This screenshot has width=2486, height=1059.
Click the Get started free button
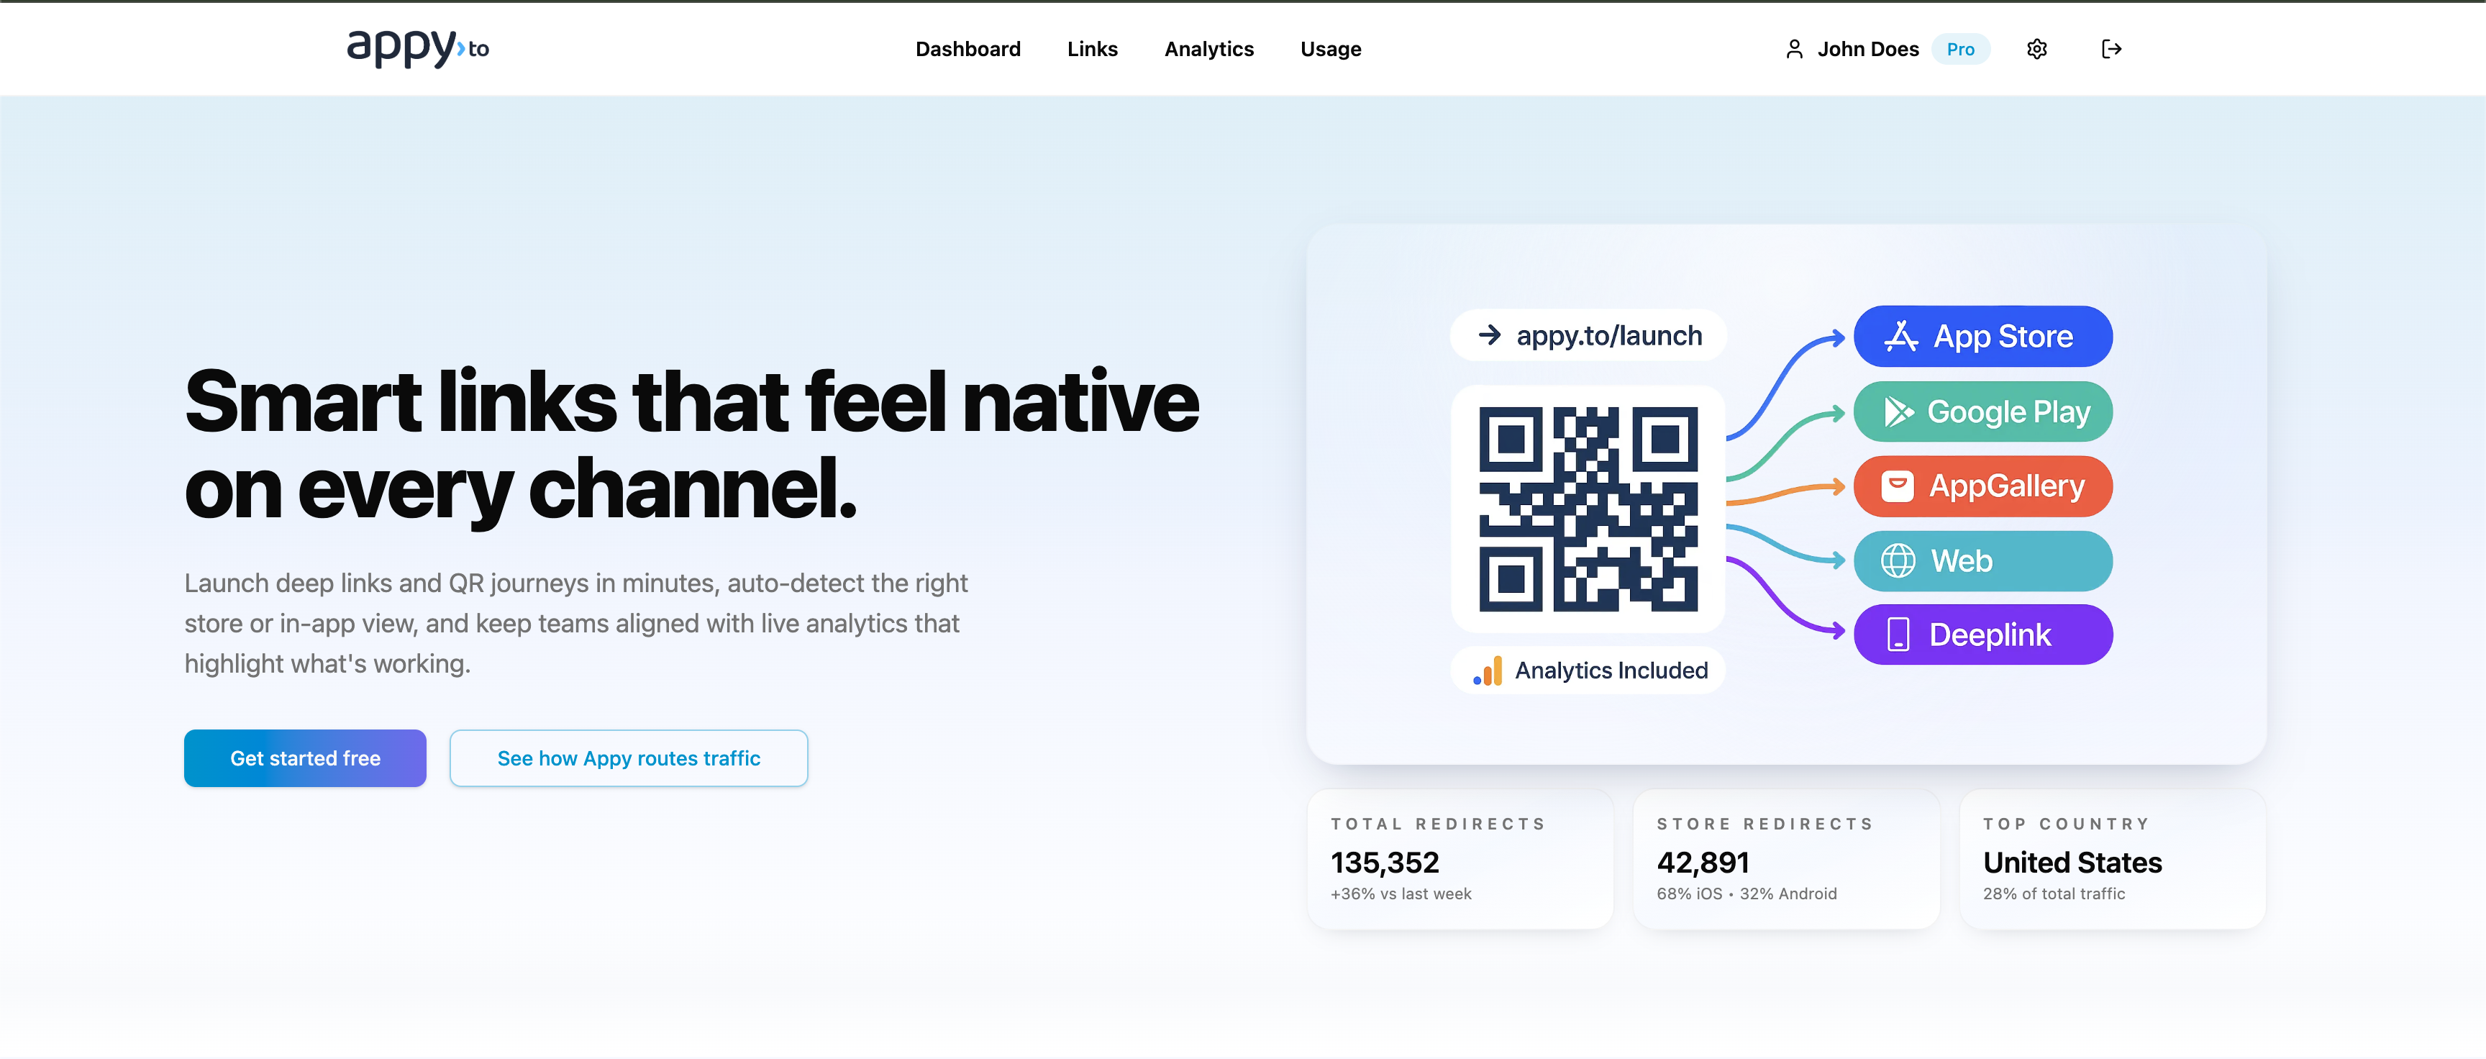pyautogui.click(x=305, y=759)
